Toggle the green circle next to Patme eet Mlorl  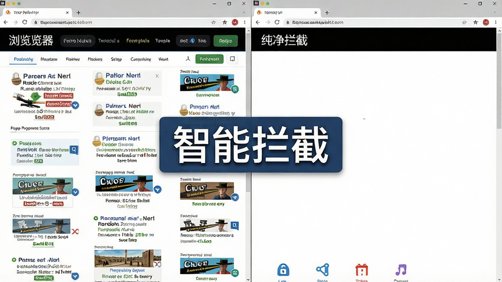point(14,260)
